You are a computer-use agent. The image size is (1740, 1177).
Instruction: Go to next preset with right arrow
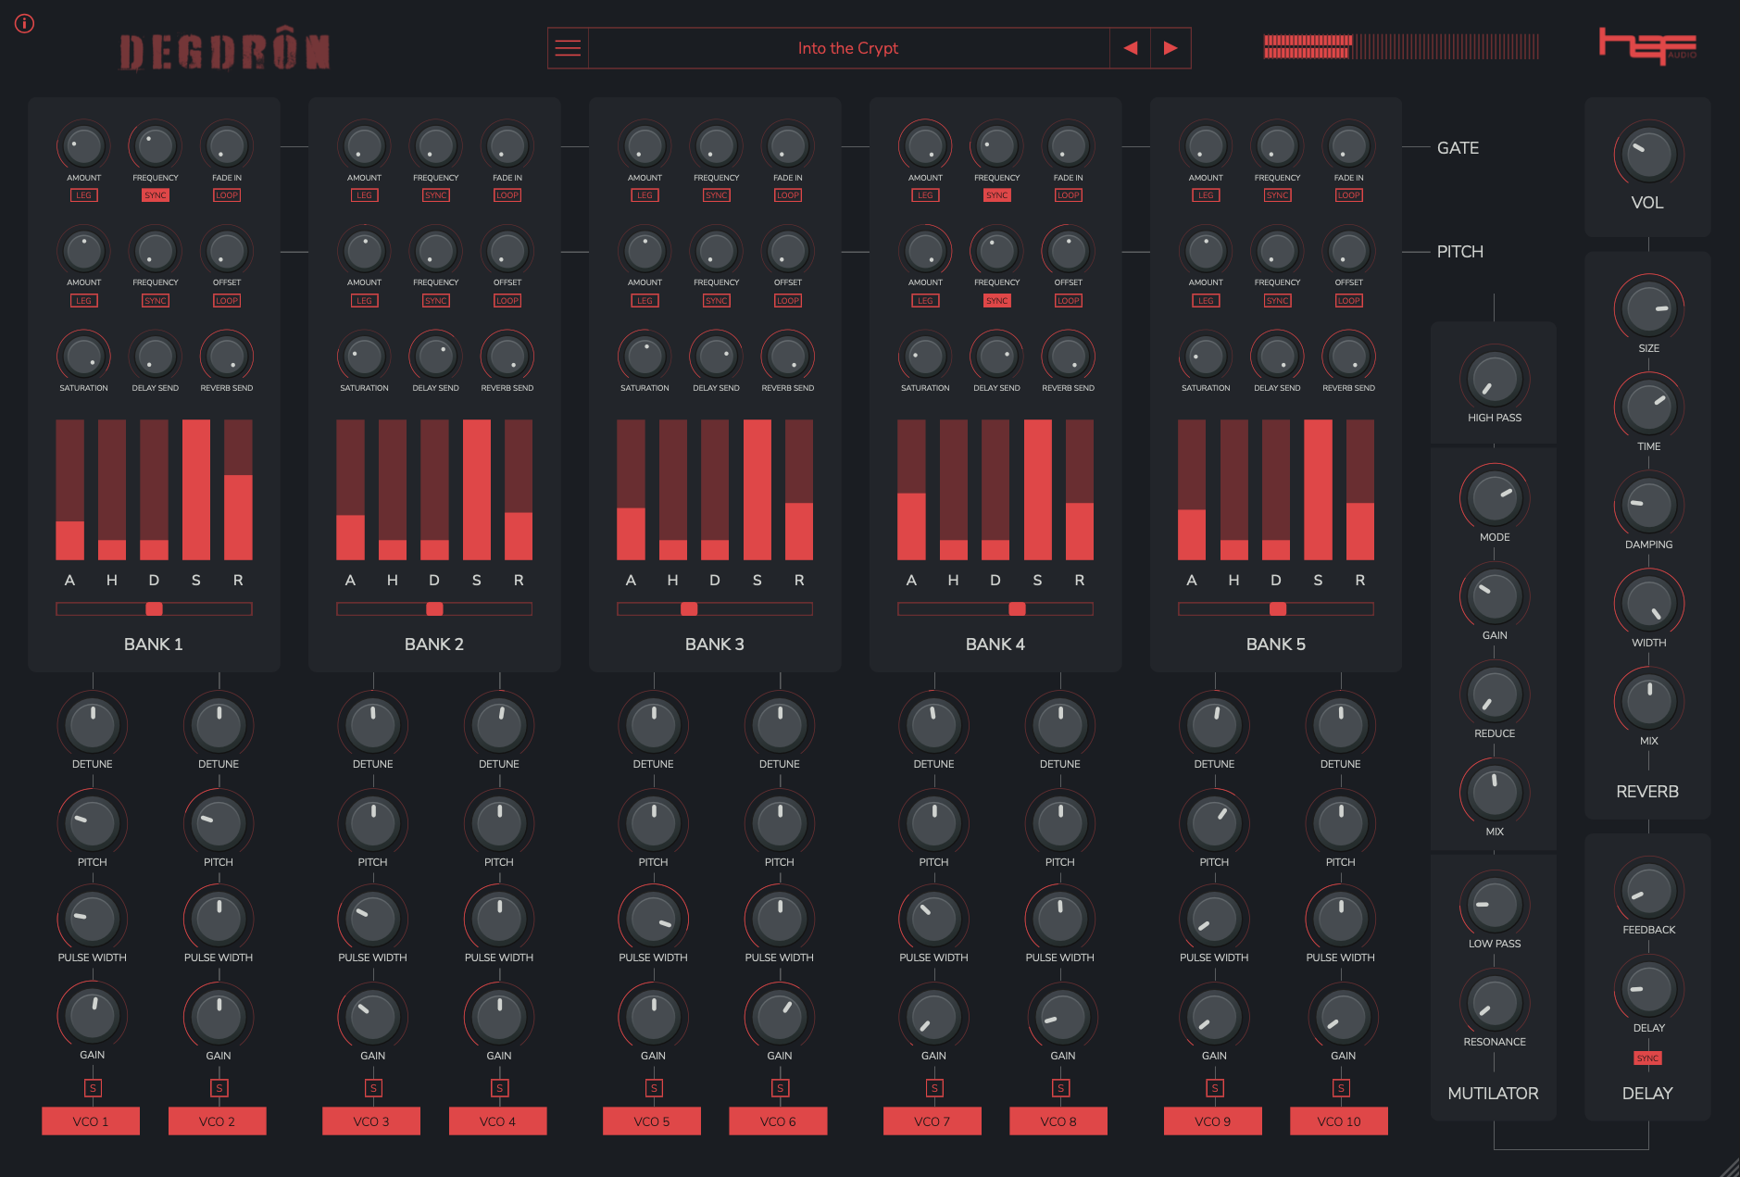1170,48
